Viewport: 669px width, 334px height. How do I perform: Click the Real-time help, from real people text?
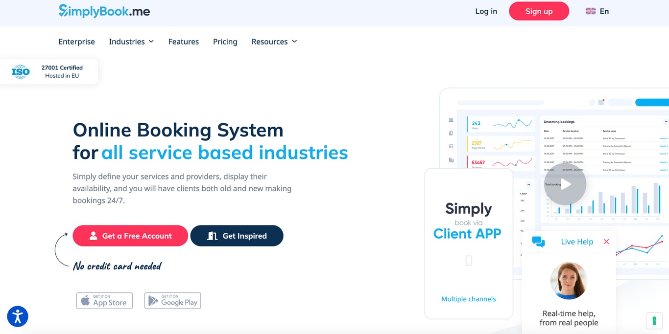click(x=569, y=318)
